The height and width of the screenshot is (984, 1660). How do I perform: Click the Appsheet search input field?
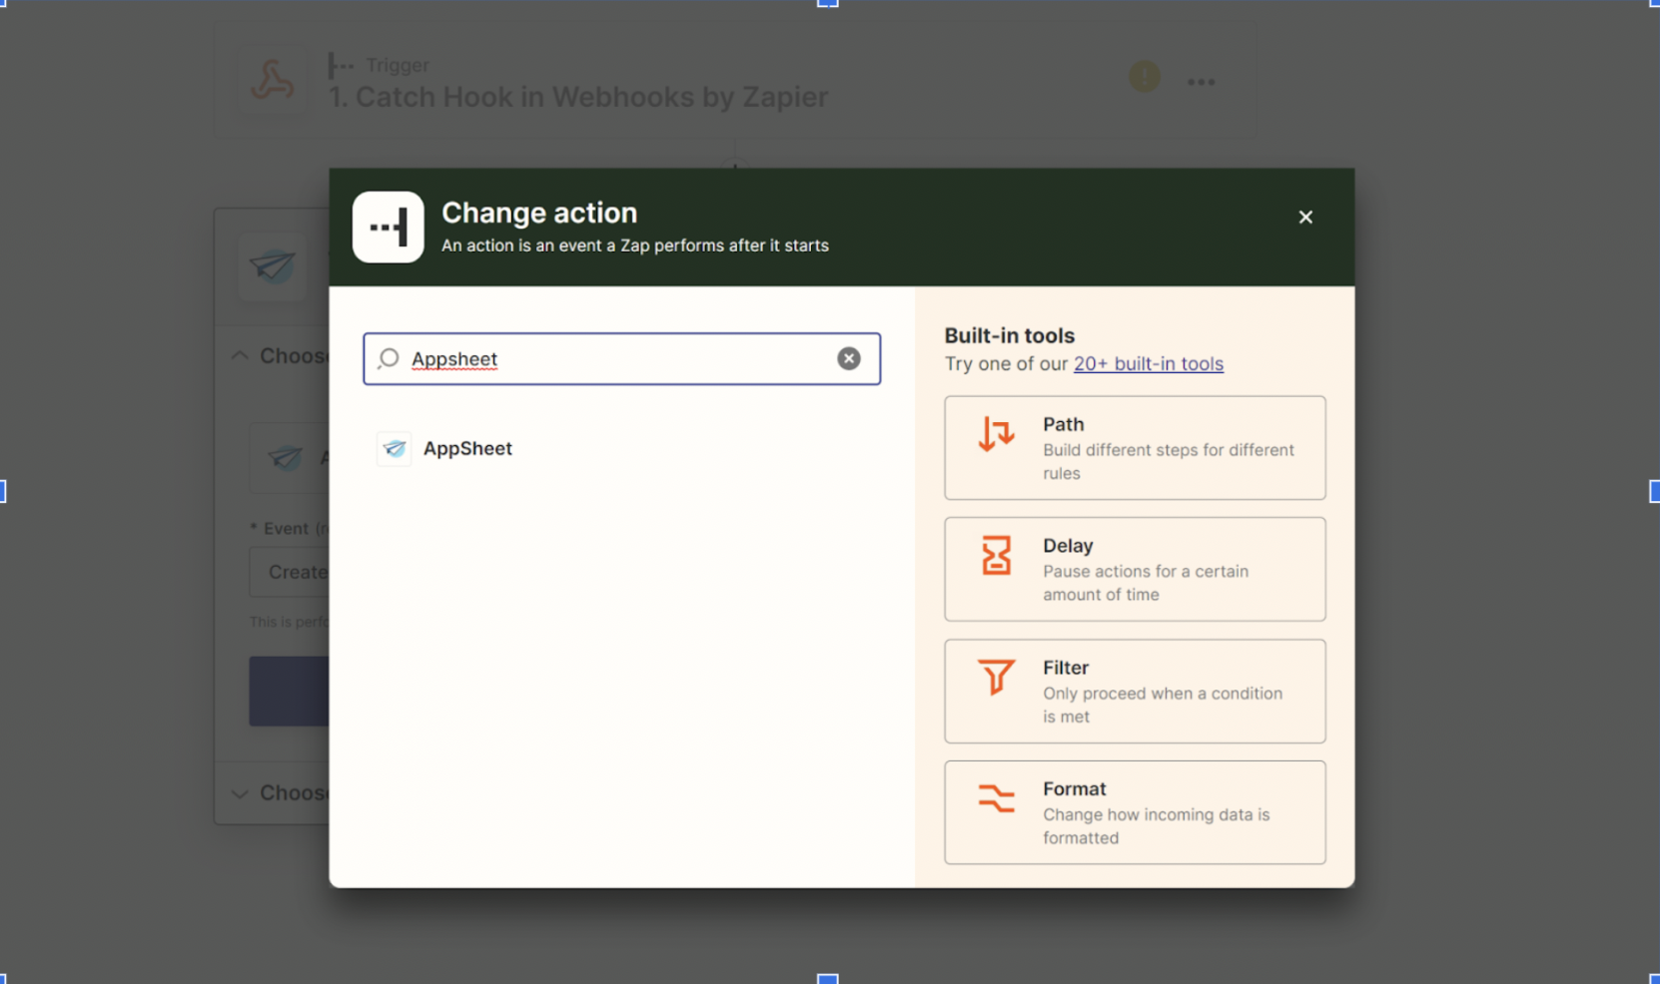[621, 358]
